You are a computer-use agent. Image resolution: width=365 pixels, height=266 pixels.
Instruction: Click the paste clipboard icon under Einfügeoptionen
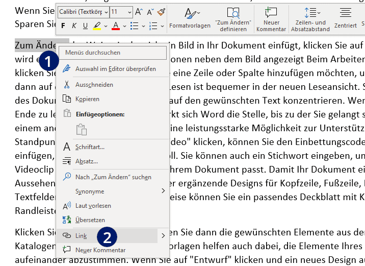point(82,129)
